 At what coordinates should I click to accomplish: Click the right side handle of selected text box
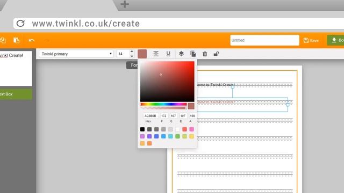[x=288, y=105]
